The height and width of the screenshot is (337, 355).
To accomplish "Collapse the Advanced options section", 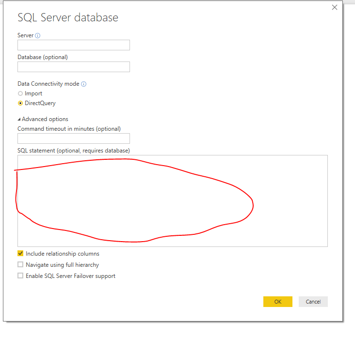I will (19, 119).
